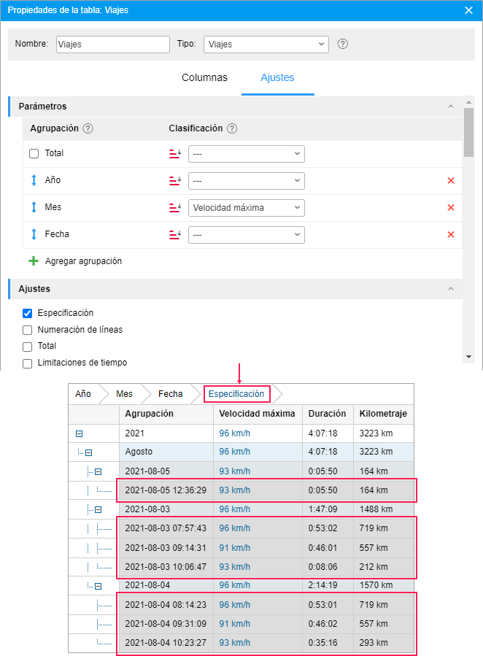
Task: Toggle sort direction icon in Total row
Action: click(175, 154)
